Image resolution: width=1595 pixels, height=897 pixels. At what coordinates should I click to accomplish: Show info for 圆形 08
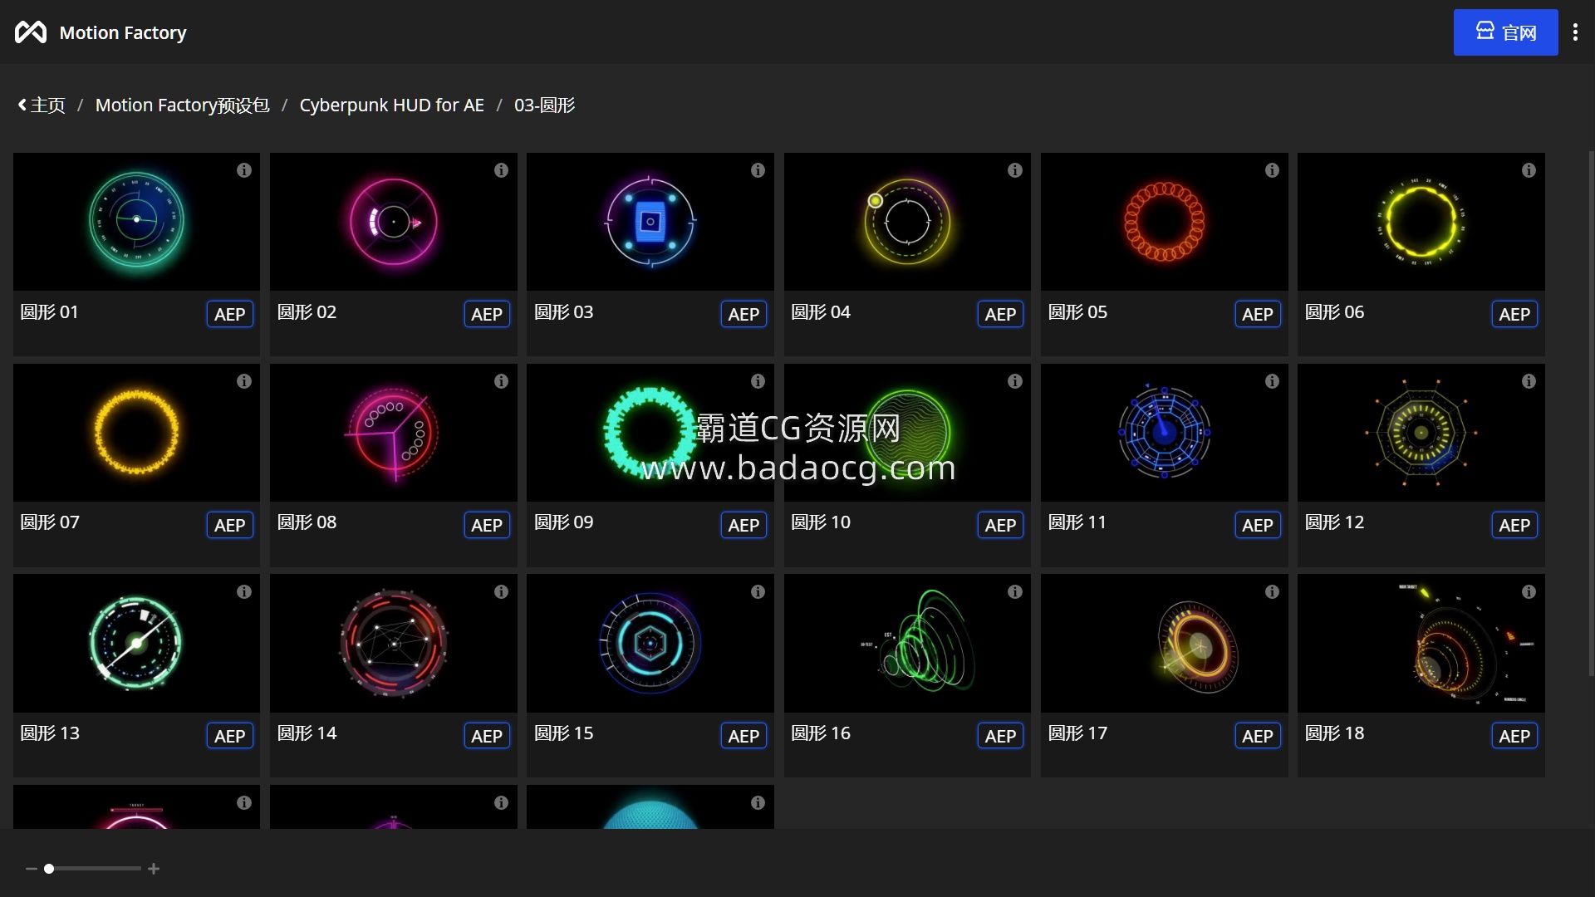[x=501, y=381]
